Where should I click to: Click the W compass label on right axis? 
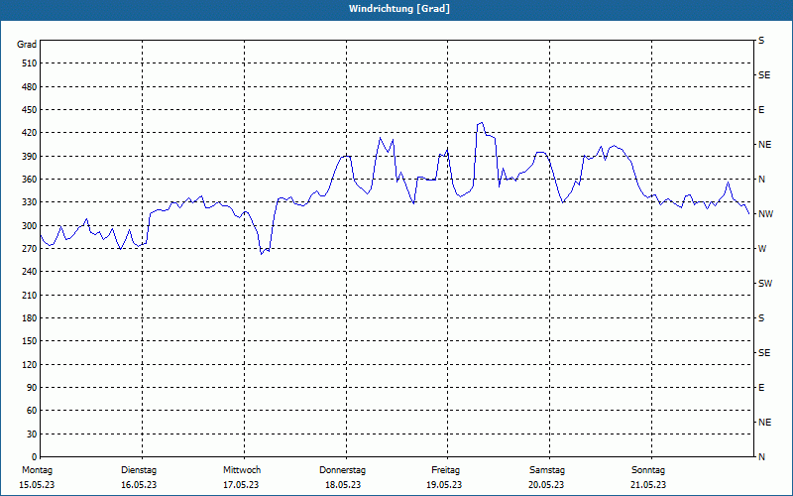762,249
